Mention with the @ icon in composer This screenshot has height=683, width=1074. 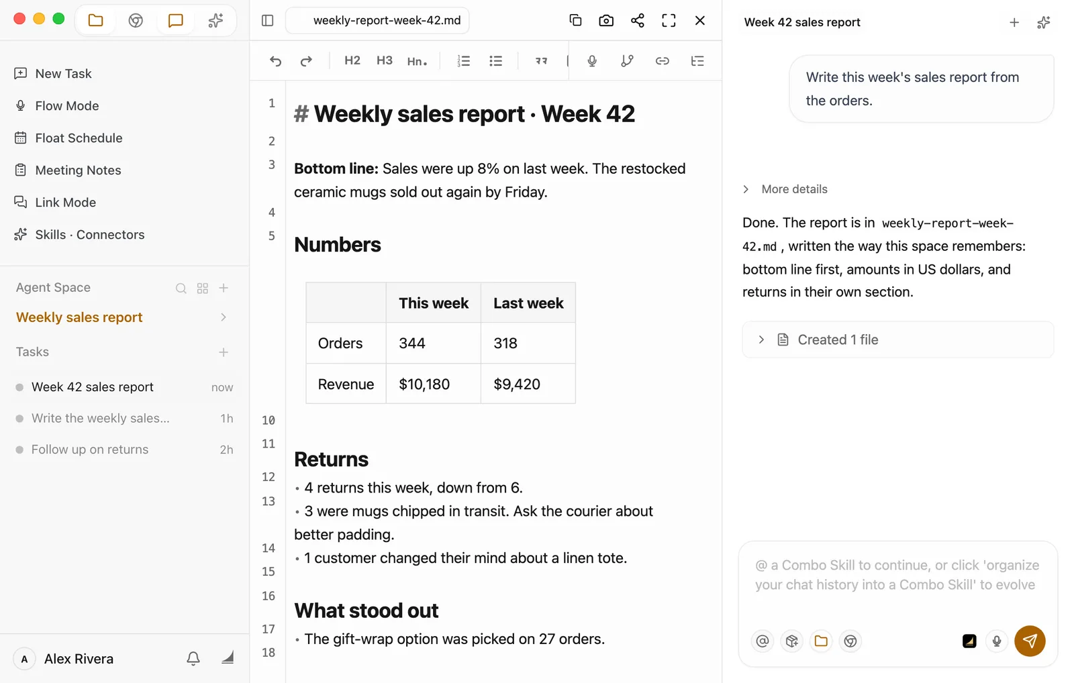[763, 641]
